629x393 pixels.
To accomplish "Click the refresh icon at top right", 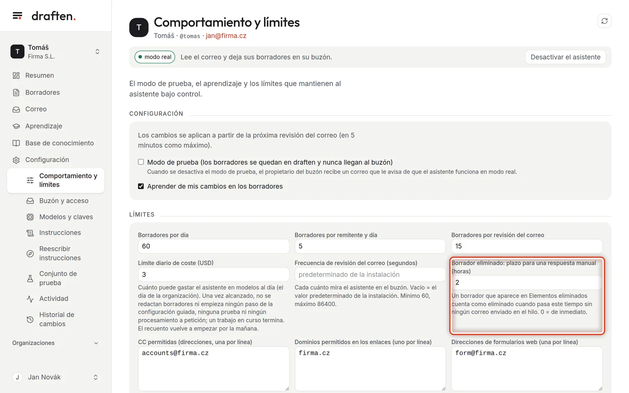I will tap(604, 21).
